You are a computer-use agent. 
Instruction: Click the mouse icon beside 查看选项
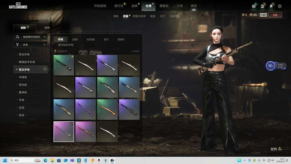coord(55,51)
